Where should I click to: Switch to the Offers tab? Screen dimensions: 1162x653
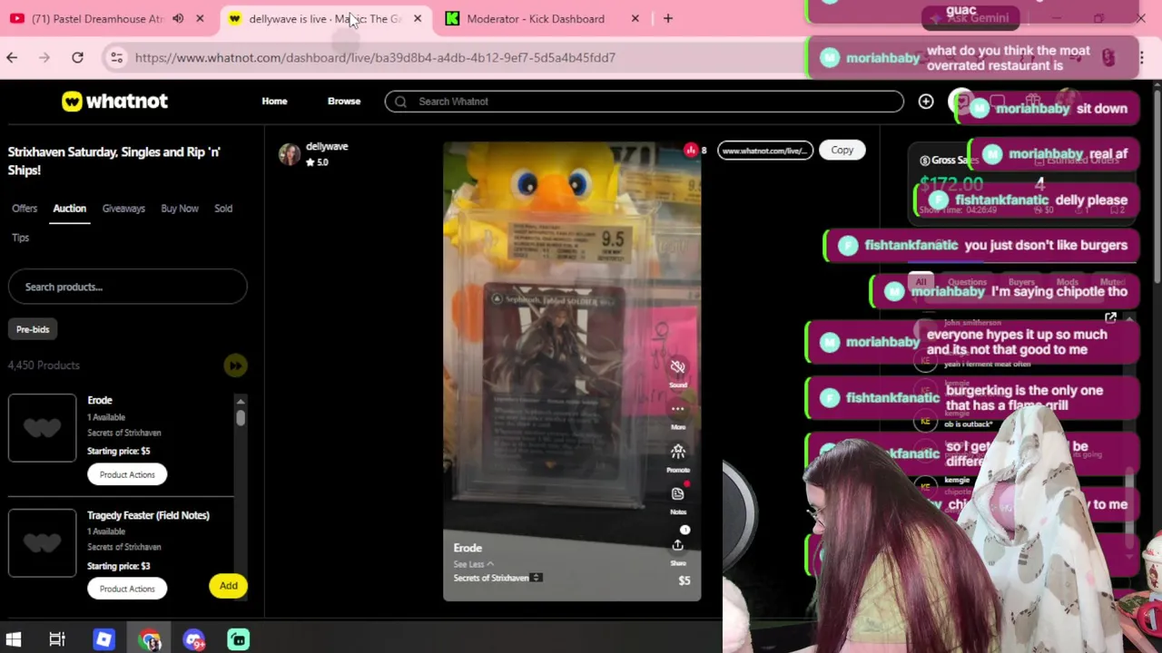25,209
